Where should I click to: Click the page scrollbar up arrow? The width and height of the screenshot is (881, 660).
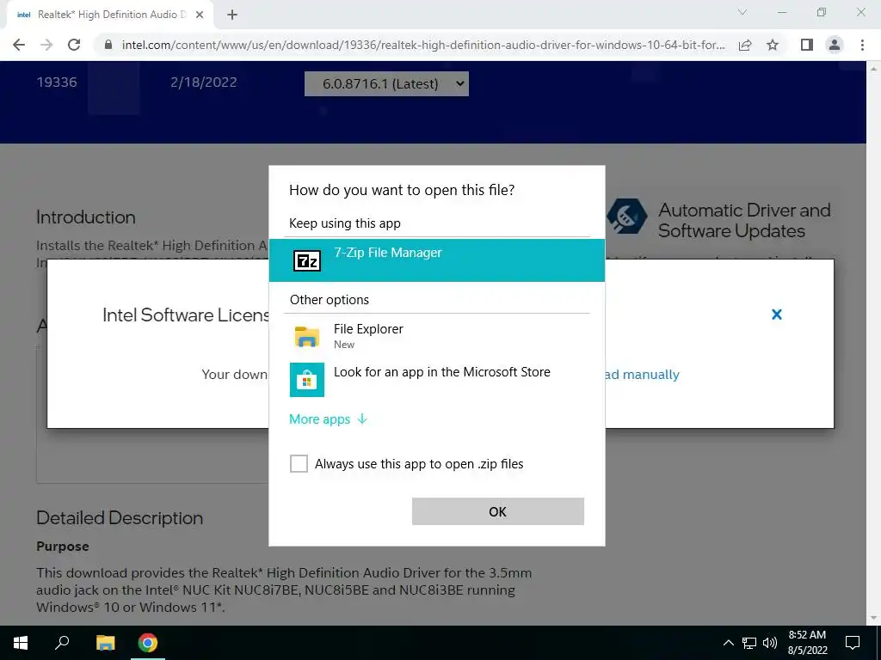874,69
